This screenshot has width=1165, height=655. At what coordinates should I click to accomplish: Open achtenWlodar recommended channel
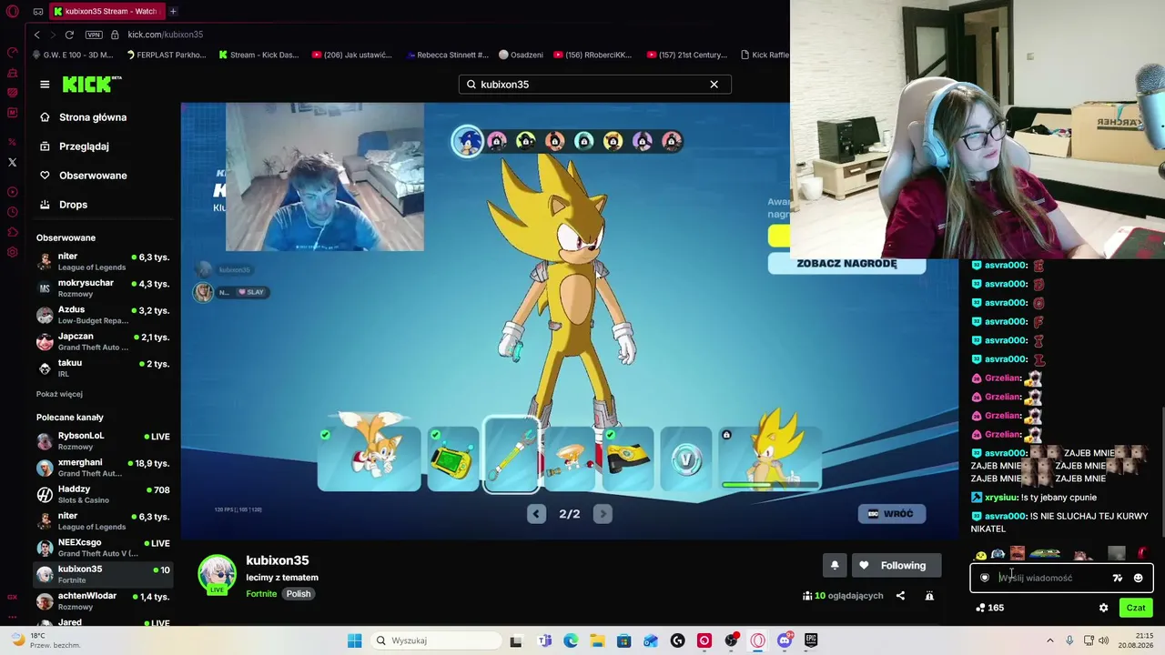click(x=102, y=600)
